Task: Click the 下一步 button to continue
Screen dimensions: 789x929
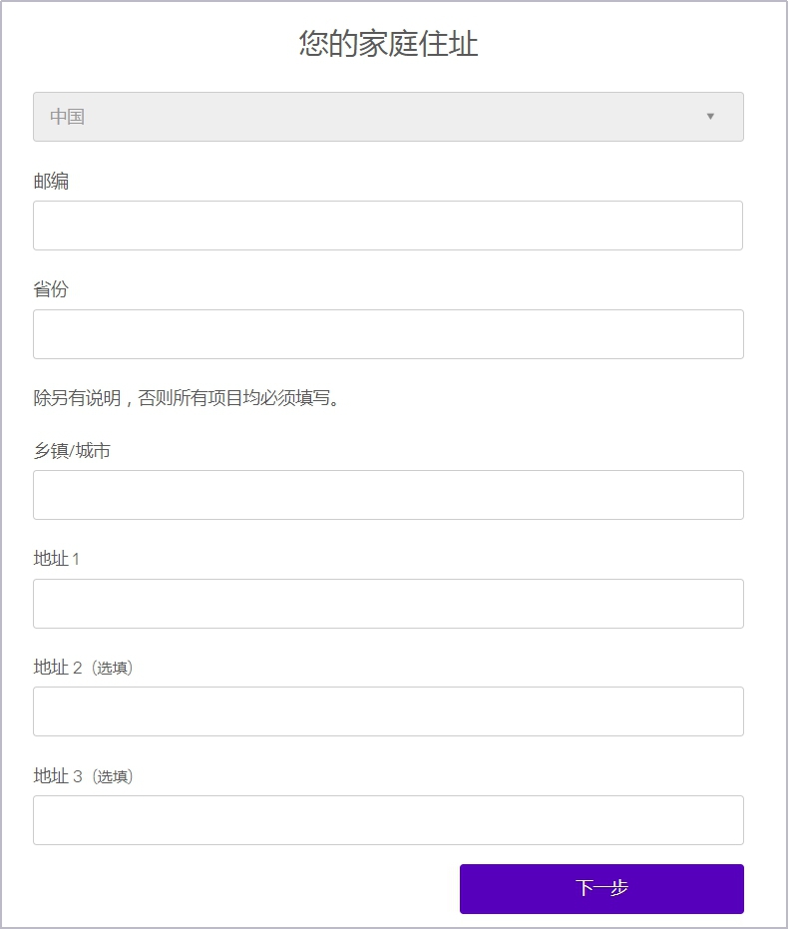Action: [600, 887]
